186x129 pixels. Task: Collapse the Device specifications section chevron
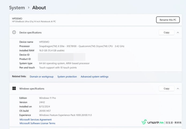tap(178, 33)
